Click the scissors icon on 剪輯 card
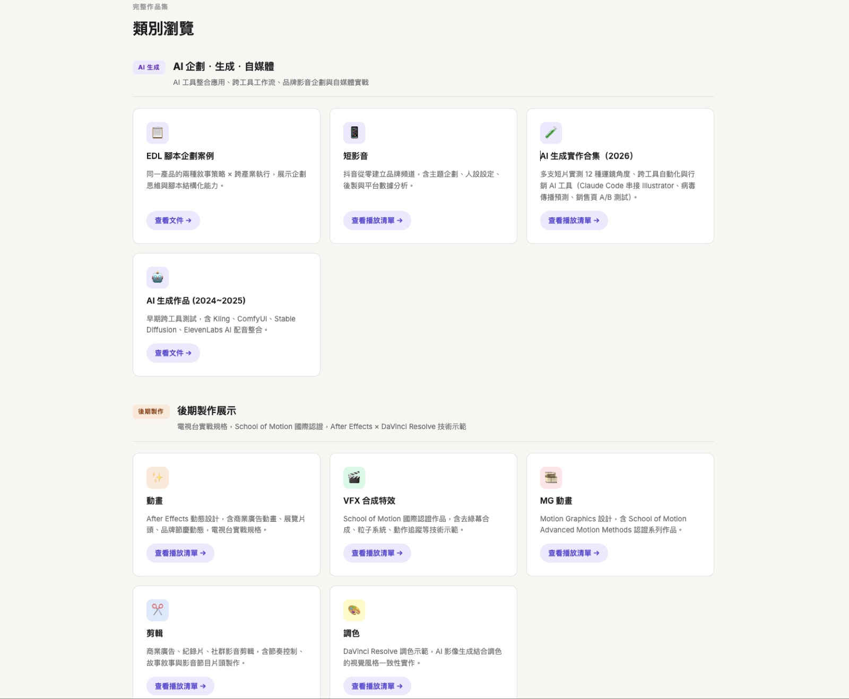This screenshot has height=699, width=849. pyautogui.click(x=158, y=610)
